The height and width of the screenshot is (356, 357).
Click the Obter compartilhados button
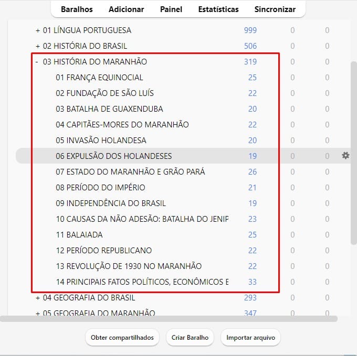coord(122,338)
